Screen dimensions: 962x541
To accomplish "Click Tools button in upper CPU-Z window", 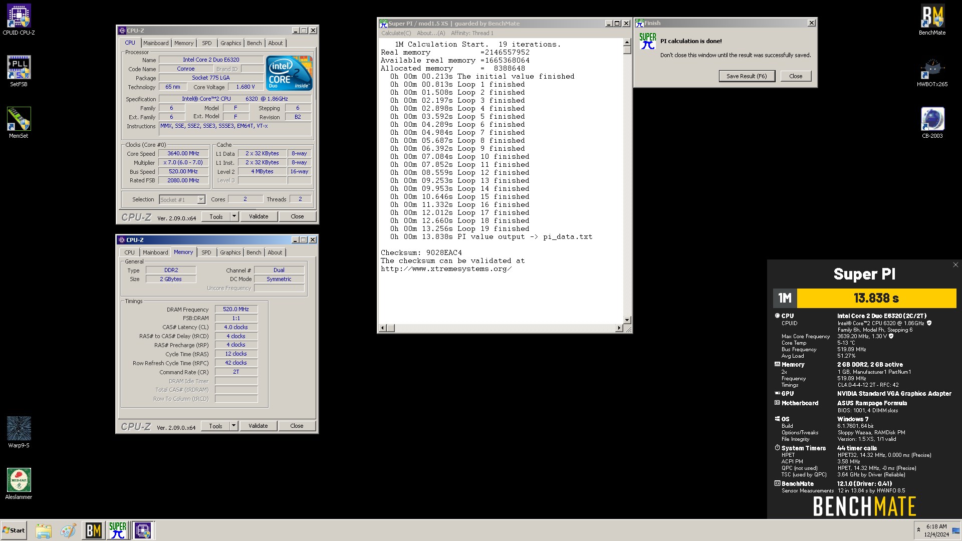I will (x=216, y=216).
